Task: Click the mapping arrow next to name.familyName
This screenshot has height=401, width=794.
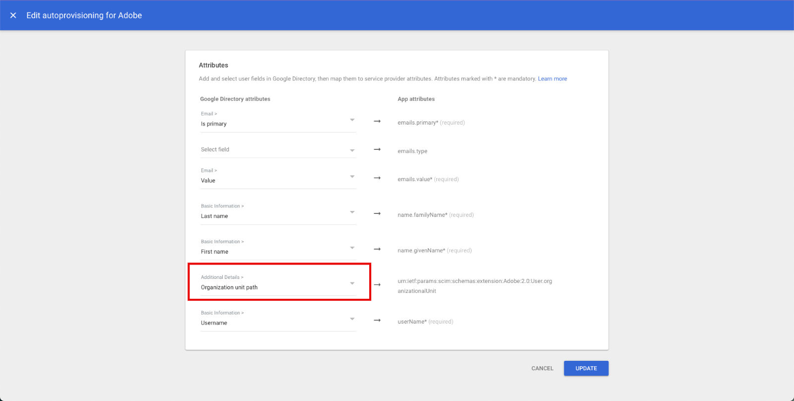Action: point(377,213)
